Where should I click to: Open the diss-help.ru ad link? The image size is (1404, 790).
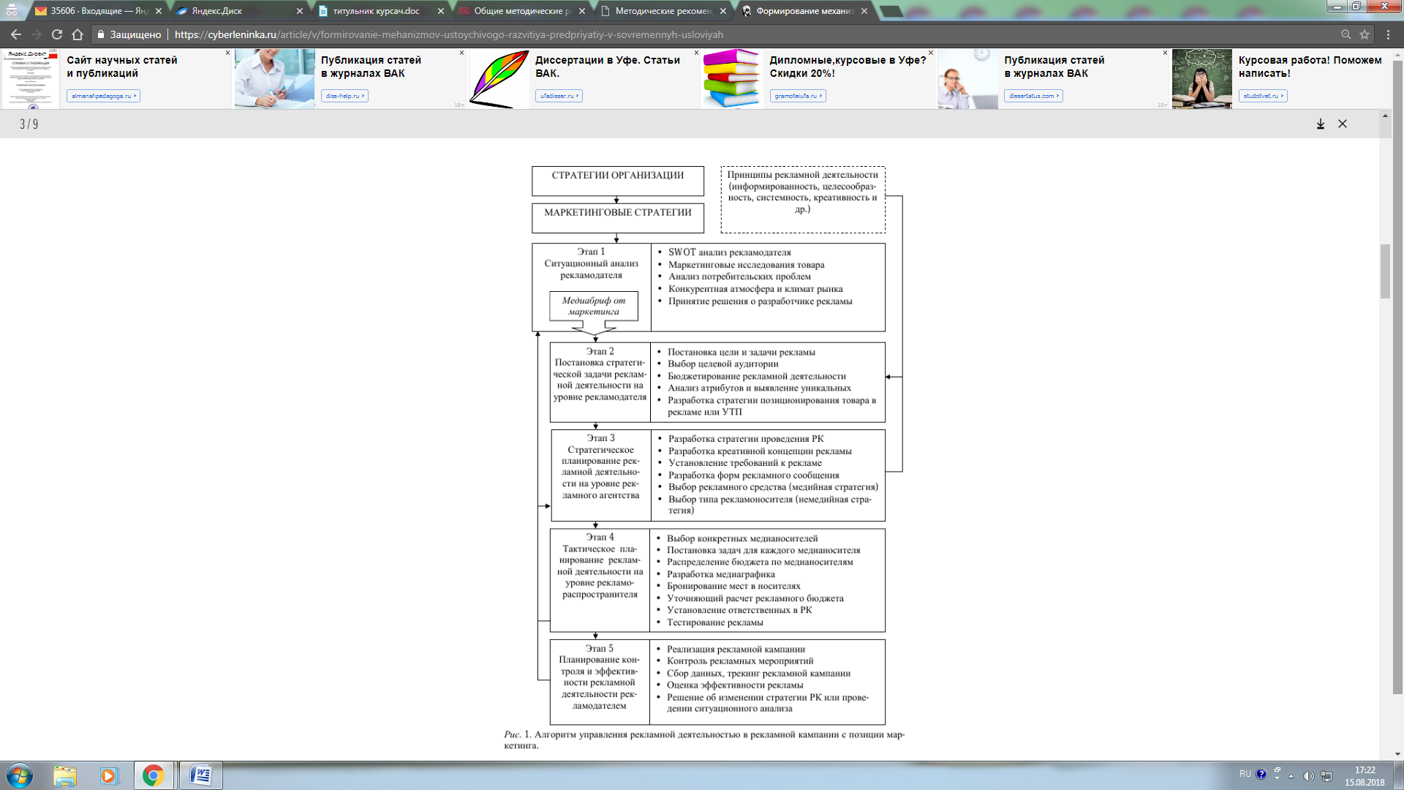coord(344,96)
